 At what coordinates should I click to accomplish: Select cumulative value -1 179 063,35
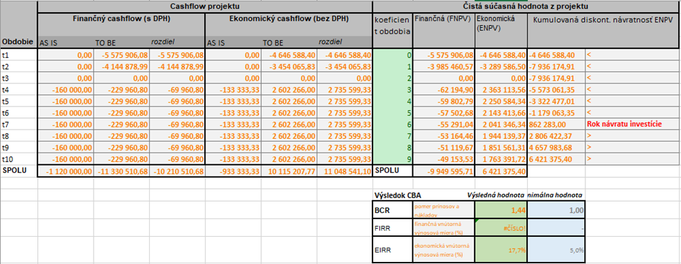(556, 113)
